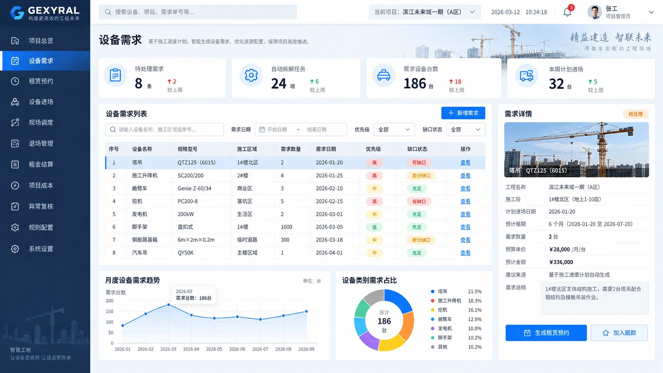Click the 租赁预约 clock icon in sidebar
This screenshot has height=373, width=663.
click(15, 81)
